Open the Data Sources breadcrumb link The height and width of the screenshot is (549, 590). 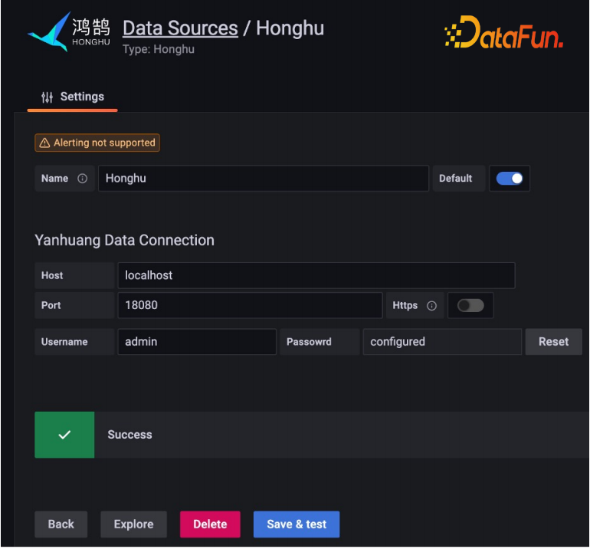tap(180, 28)
